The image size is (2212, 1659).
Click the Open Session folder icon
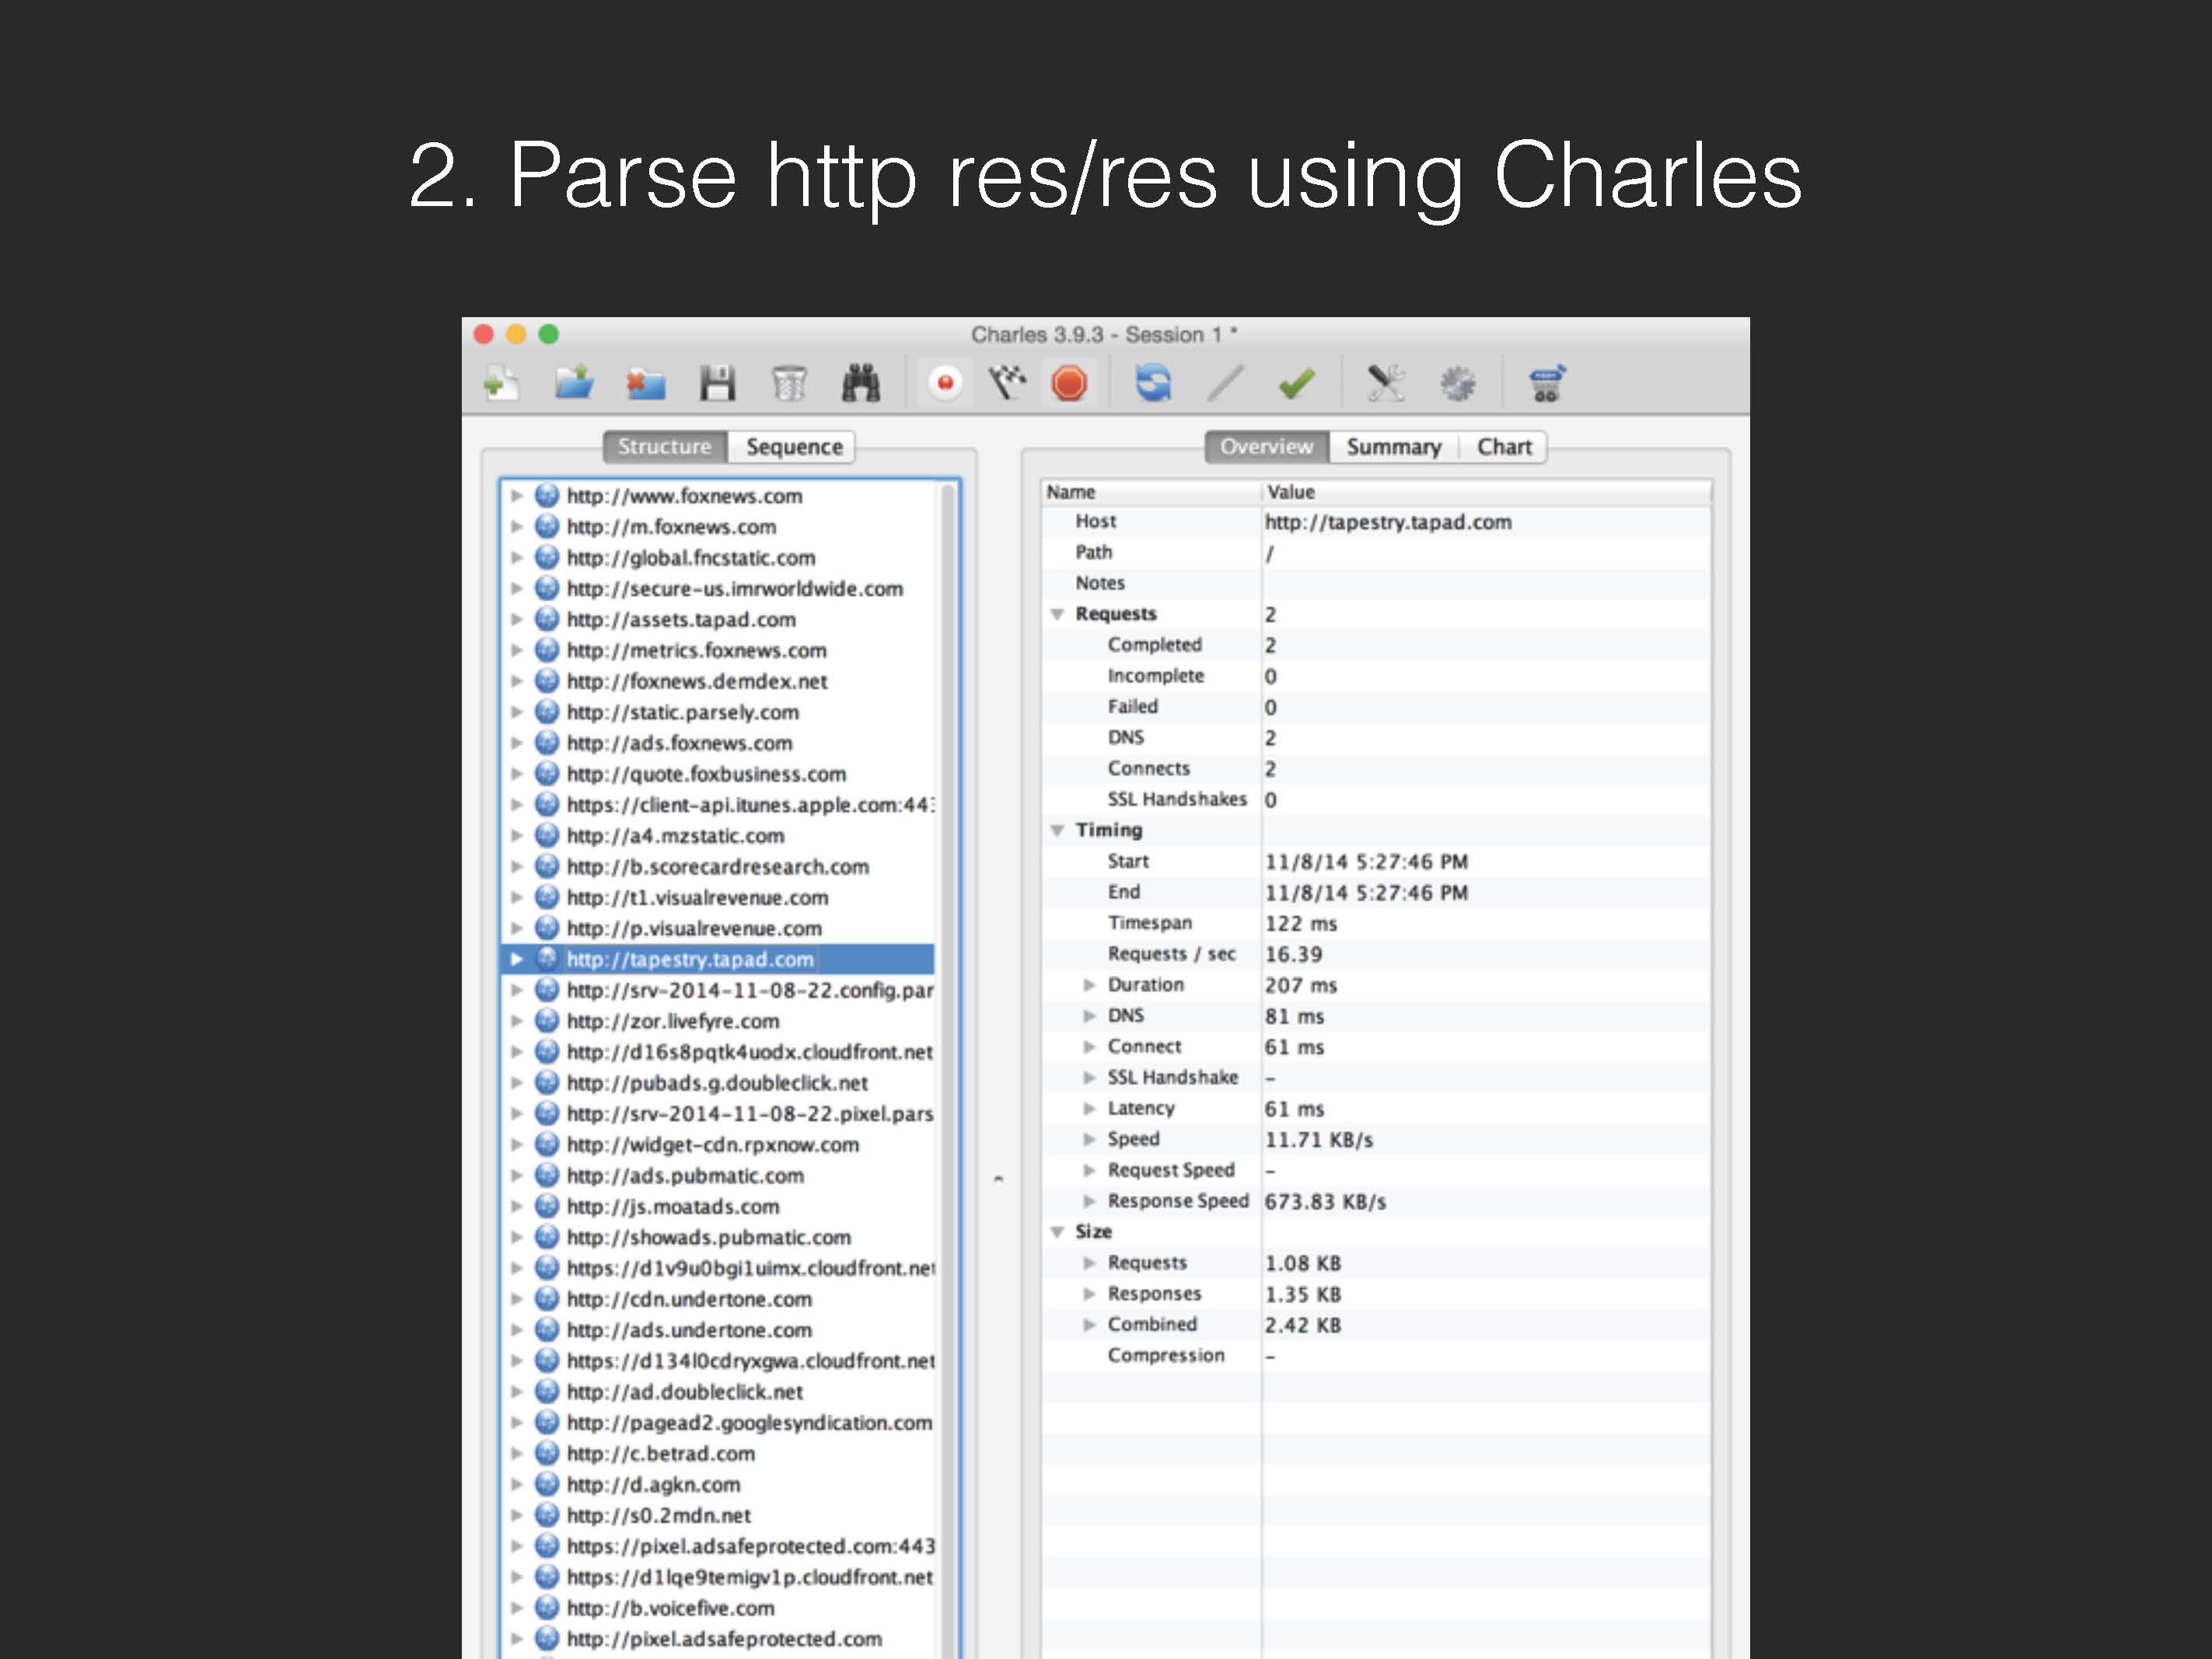[x=574, y=383]
